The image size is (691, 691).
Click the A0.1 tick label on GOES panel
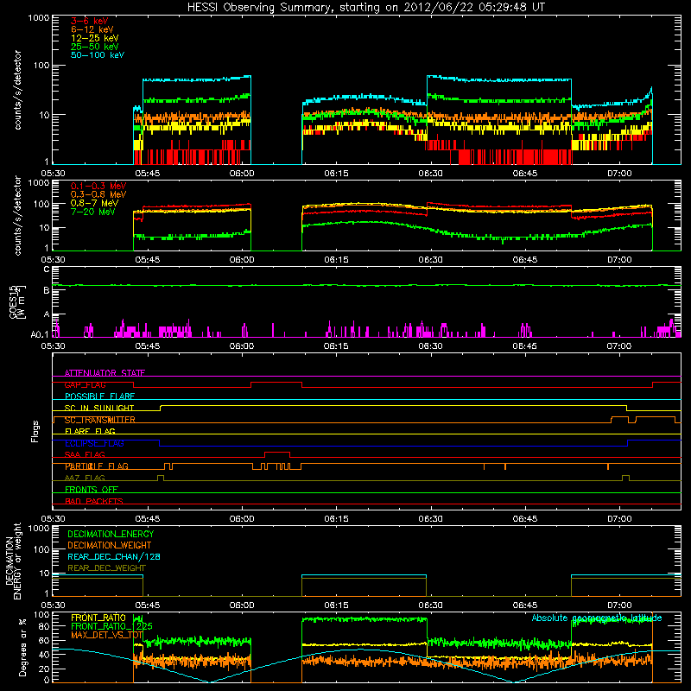tap(40, 335)
